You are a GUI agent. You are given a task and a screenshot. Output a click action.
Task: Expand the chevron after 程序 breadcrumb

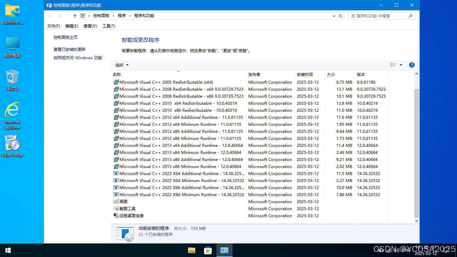130,16
